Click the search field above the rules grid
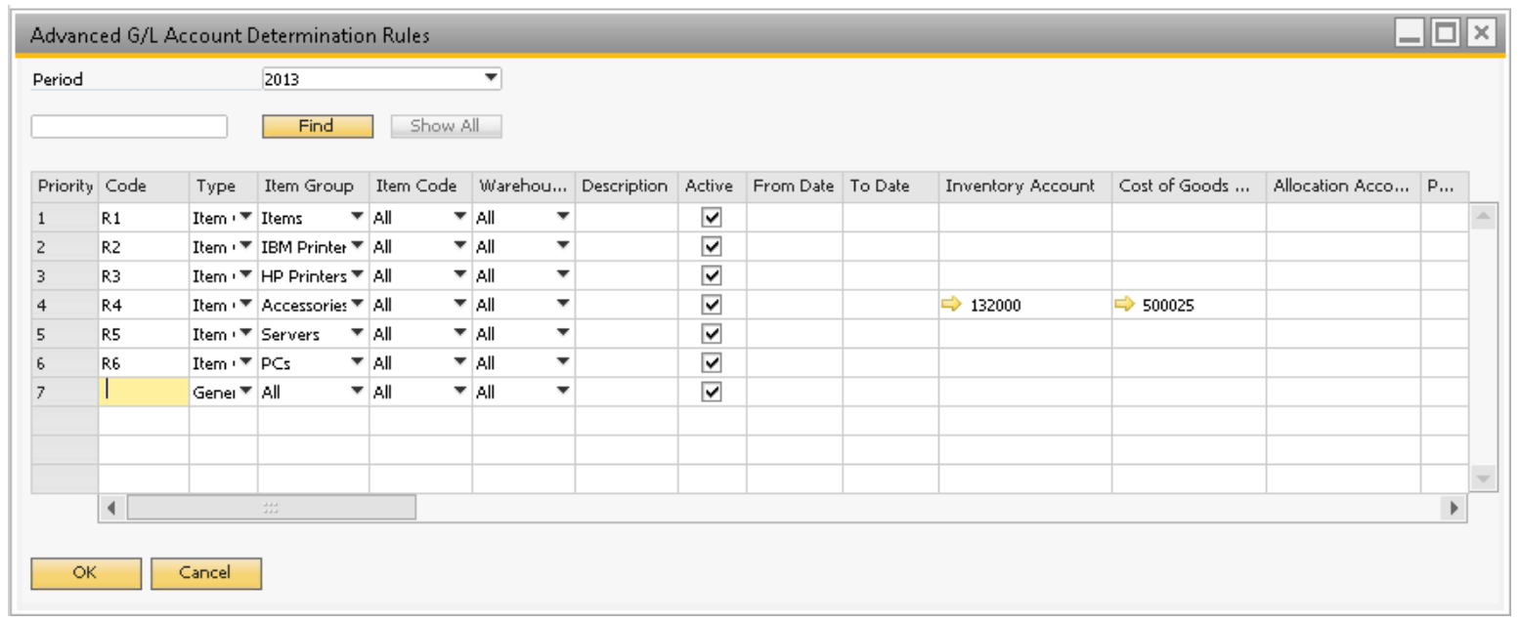The height and width of the screenshot is (623, 1520). click(x=129, y=125)
